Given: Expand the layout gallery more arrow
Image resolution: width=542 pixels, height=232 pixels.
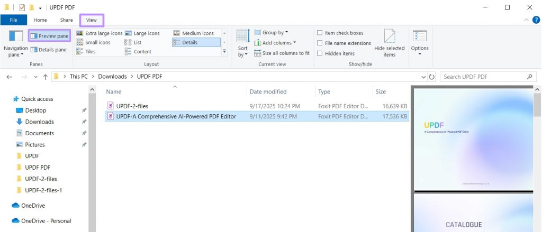Looking at the screenshot, I should coord(224,51).
